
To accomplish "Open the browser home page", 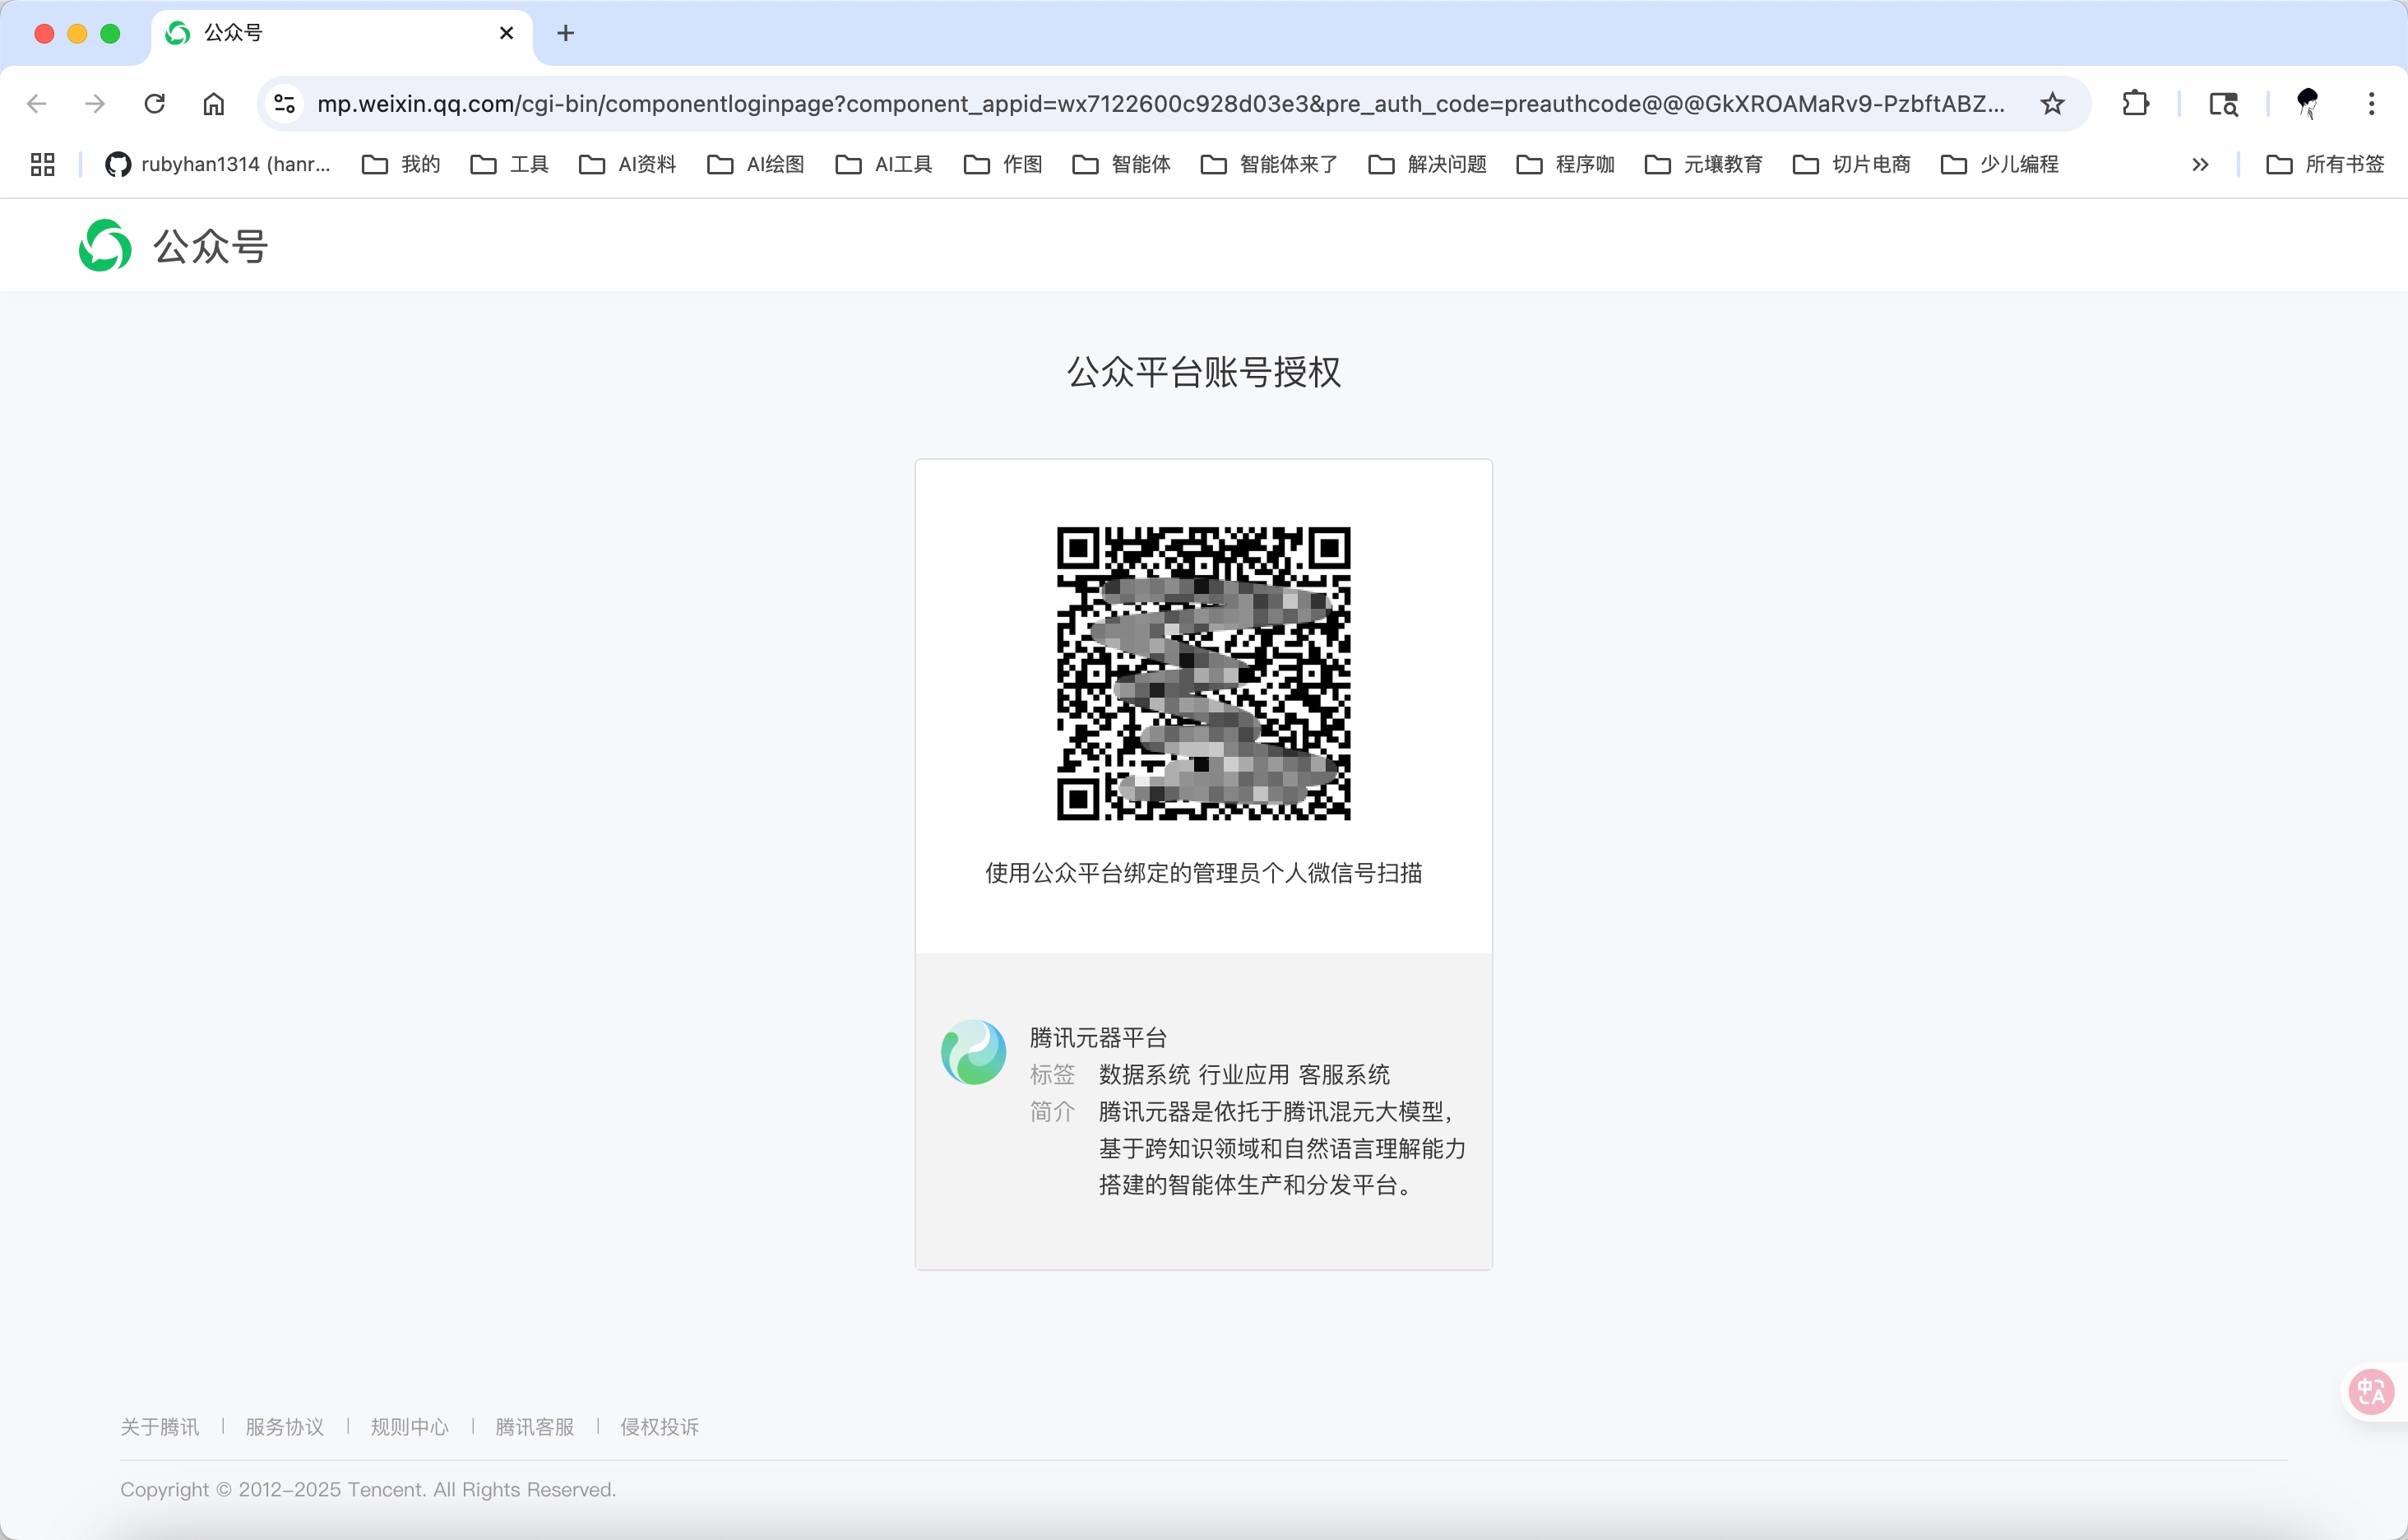I will click(212, 103).
